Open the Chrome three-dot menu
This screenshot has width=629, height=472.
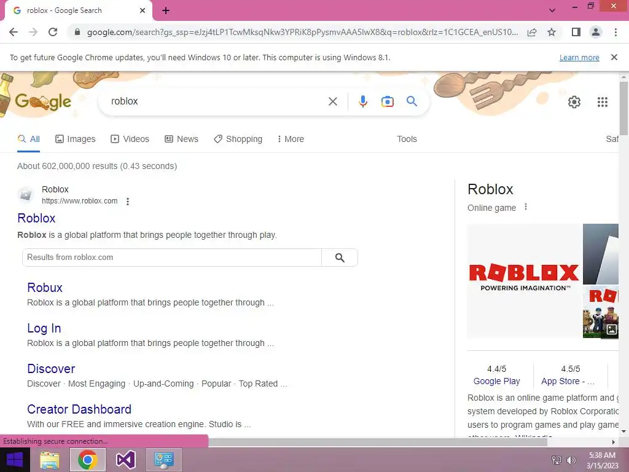615,32
